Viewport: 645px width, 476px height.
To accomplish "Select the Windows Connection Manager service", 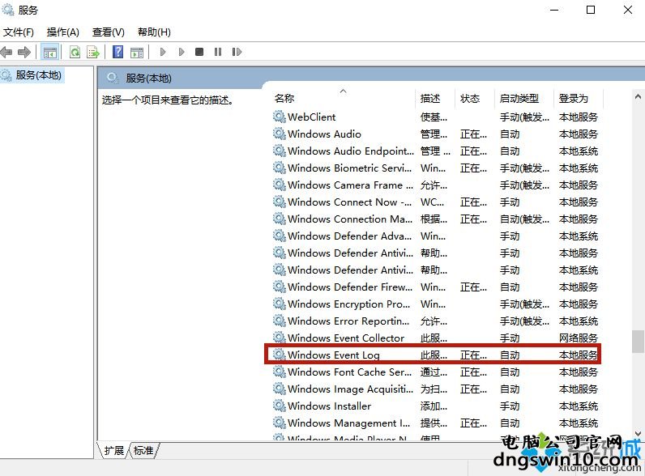I will coord(435,219).
